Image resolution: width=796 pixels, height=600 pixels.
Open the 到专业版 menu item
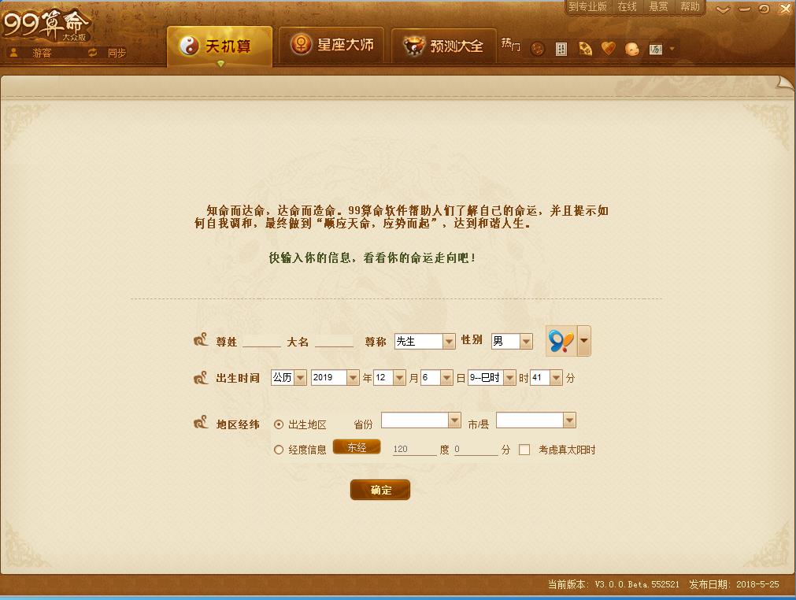587,6
